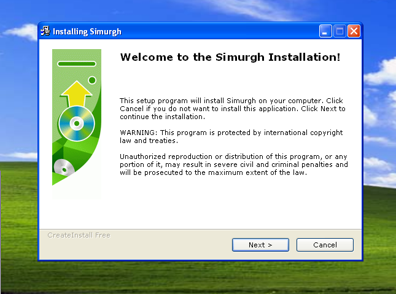This screenshot has width=396, height=294.
Task: Click the "Installing Simurgh" title bar text
Action: pos(87,31)
